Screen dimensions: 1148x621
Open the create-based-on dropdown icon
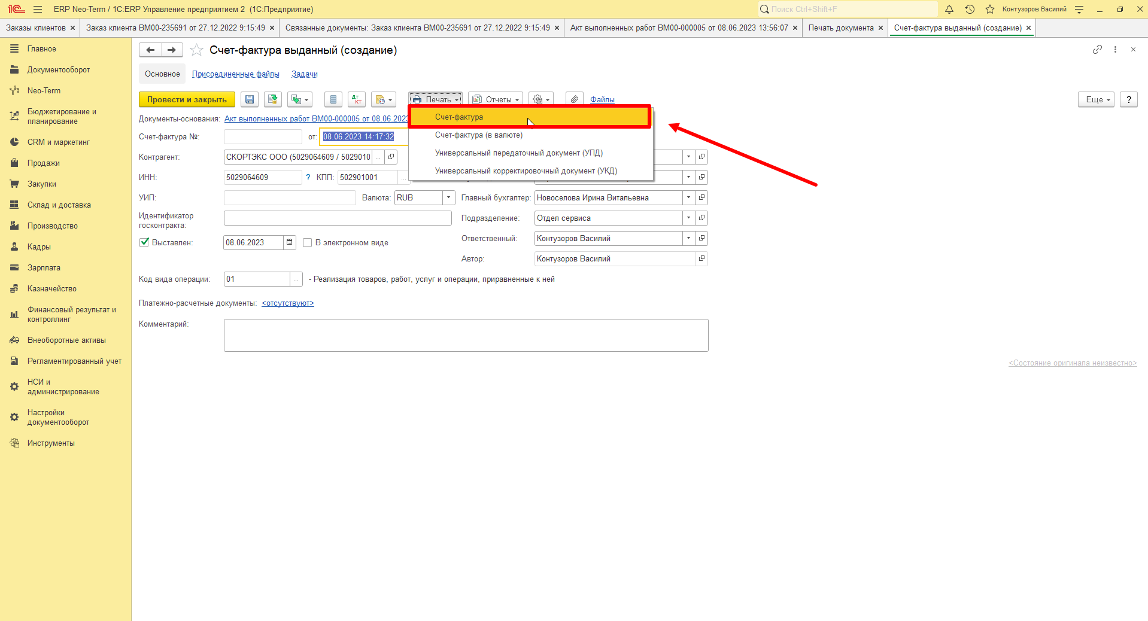(300, 99)
